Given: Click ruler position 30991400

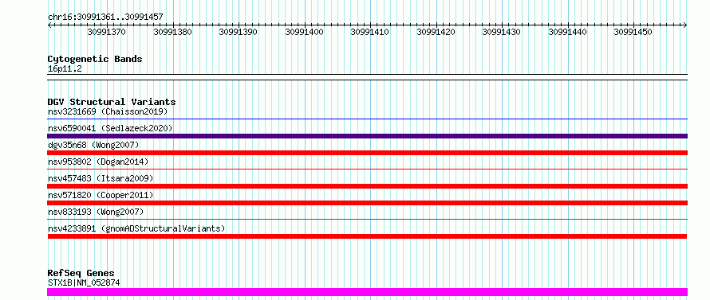Looking at the screenshot, I should [x=304, y=32].
